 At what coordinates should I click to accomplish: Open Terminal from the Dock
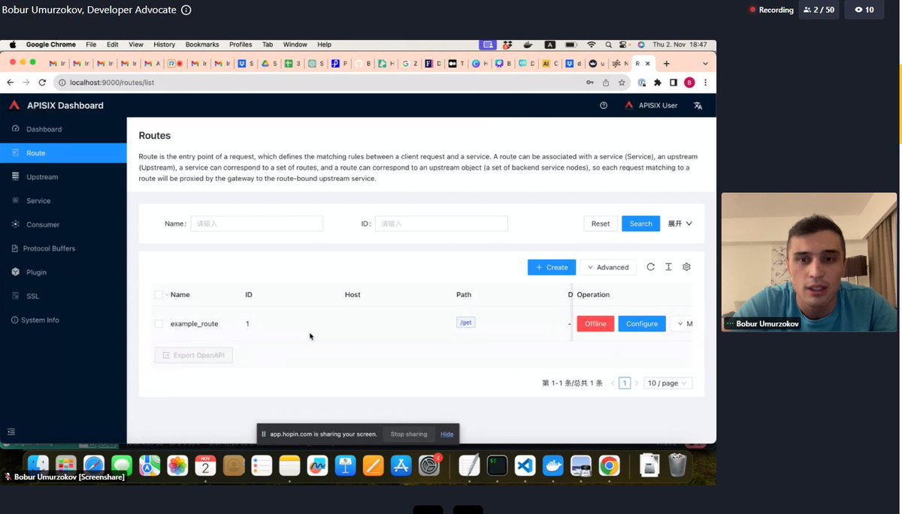pos(497,466)
